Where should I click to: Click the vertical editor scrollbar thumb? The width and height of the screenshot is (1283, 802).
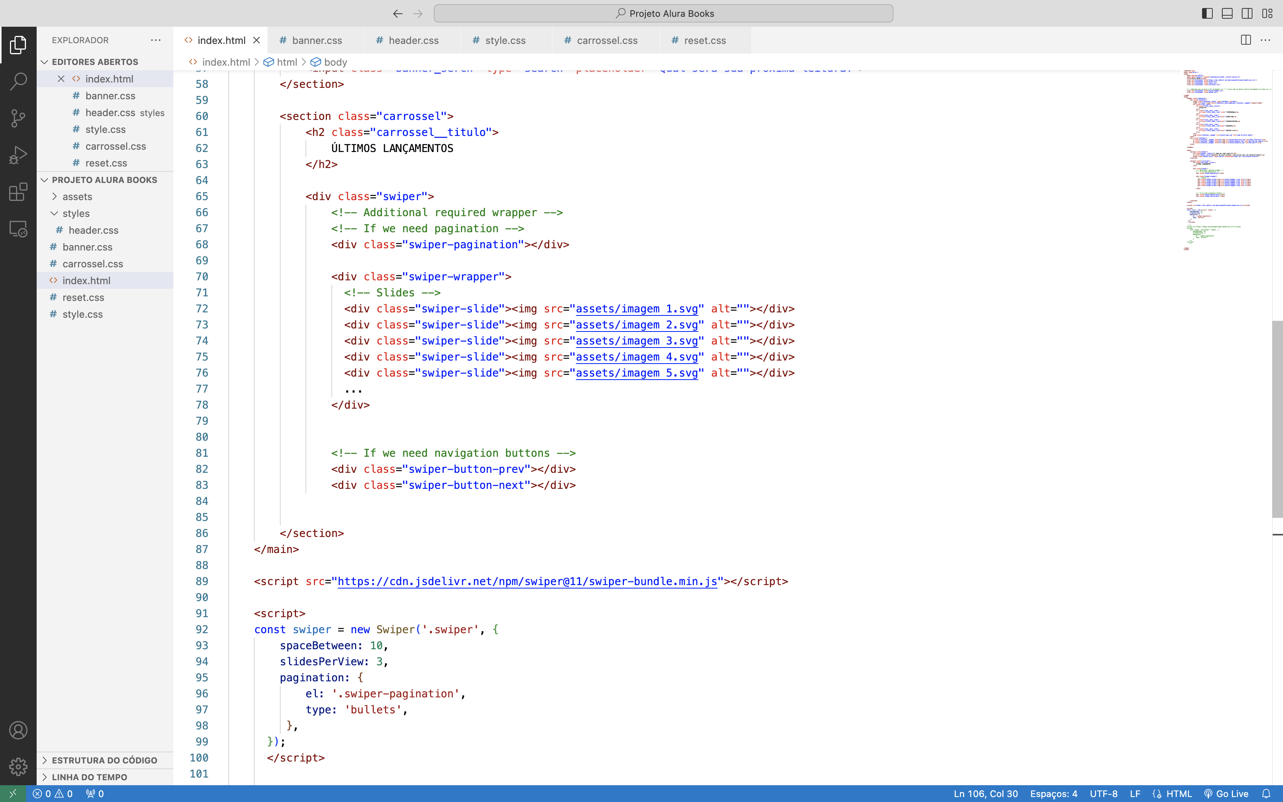(x=1277, y=419)
